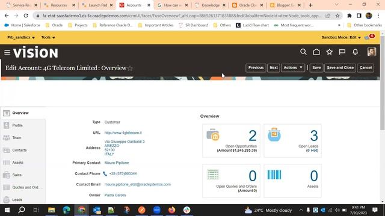Click the Open Leads icon
Viewport: 385px width, 216px height.
(274, 134)
